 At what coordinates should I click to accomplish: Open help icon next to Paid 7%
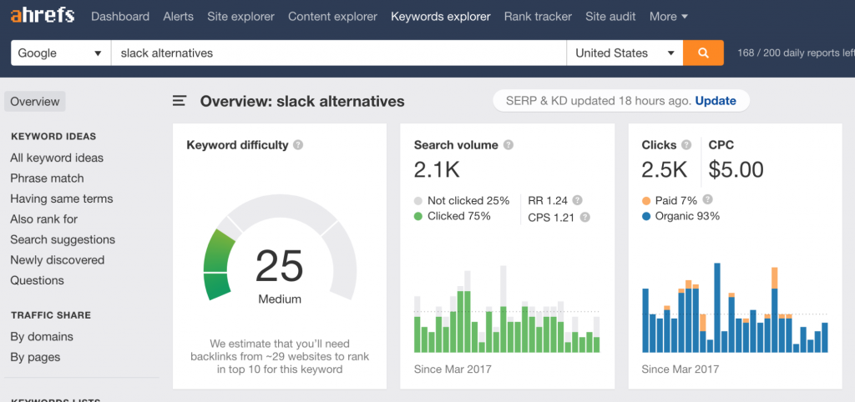(x=708, y=199)
